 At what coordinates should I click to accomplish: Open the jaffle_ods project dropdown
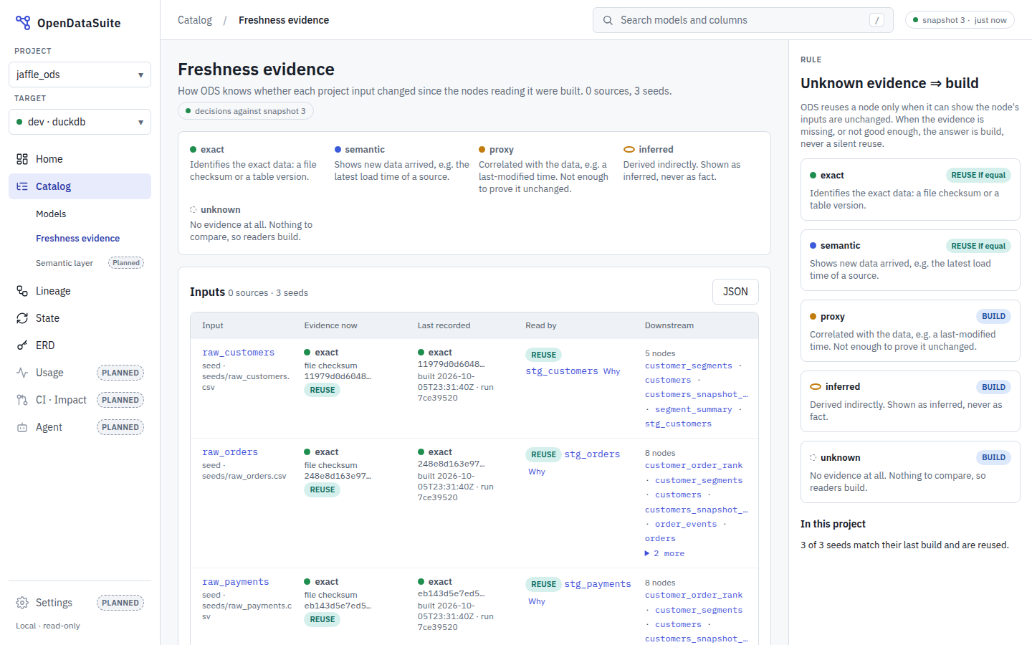tap(80, 75)
